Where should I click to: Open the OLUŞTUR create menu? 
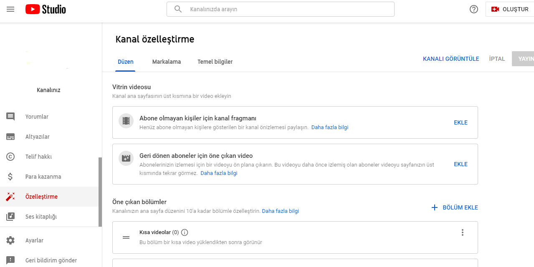pos(510,9)
